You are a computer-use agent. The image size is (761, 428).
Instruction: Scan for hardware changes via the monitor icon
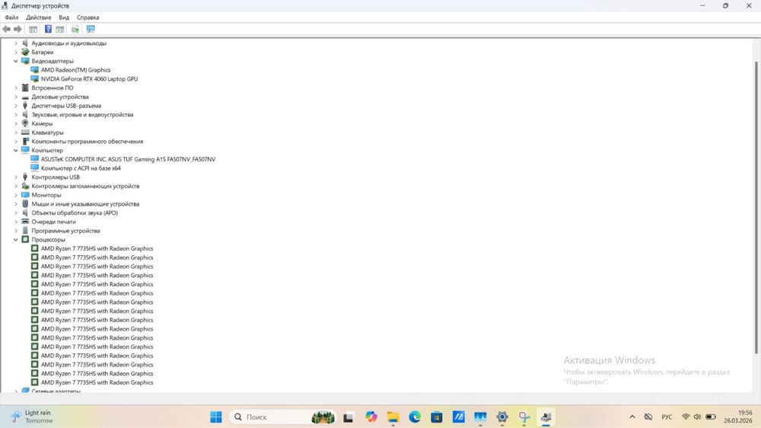coord(91,29)
